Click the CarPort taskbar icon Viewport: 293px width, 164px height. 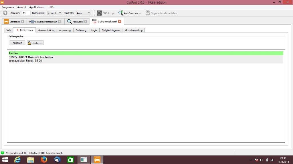coord(97,160)
